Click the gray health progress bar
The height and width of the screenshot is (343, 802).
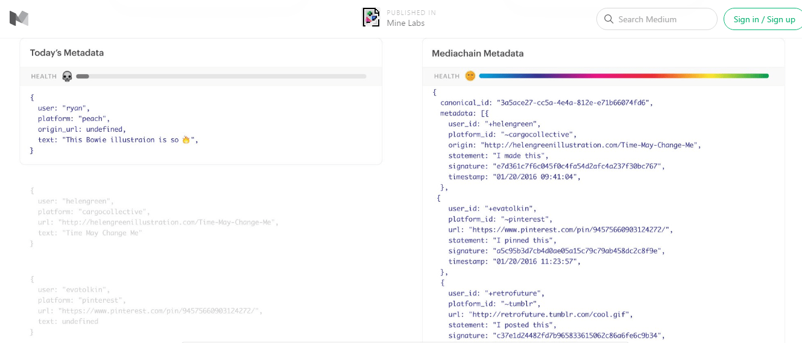click(221, 76)
